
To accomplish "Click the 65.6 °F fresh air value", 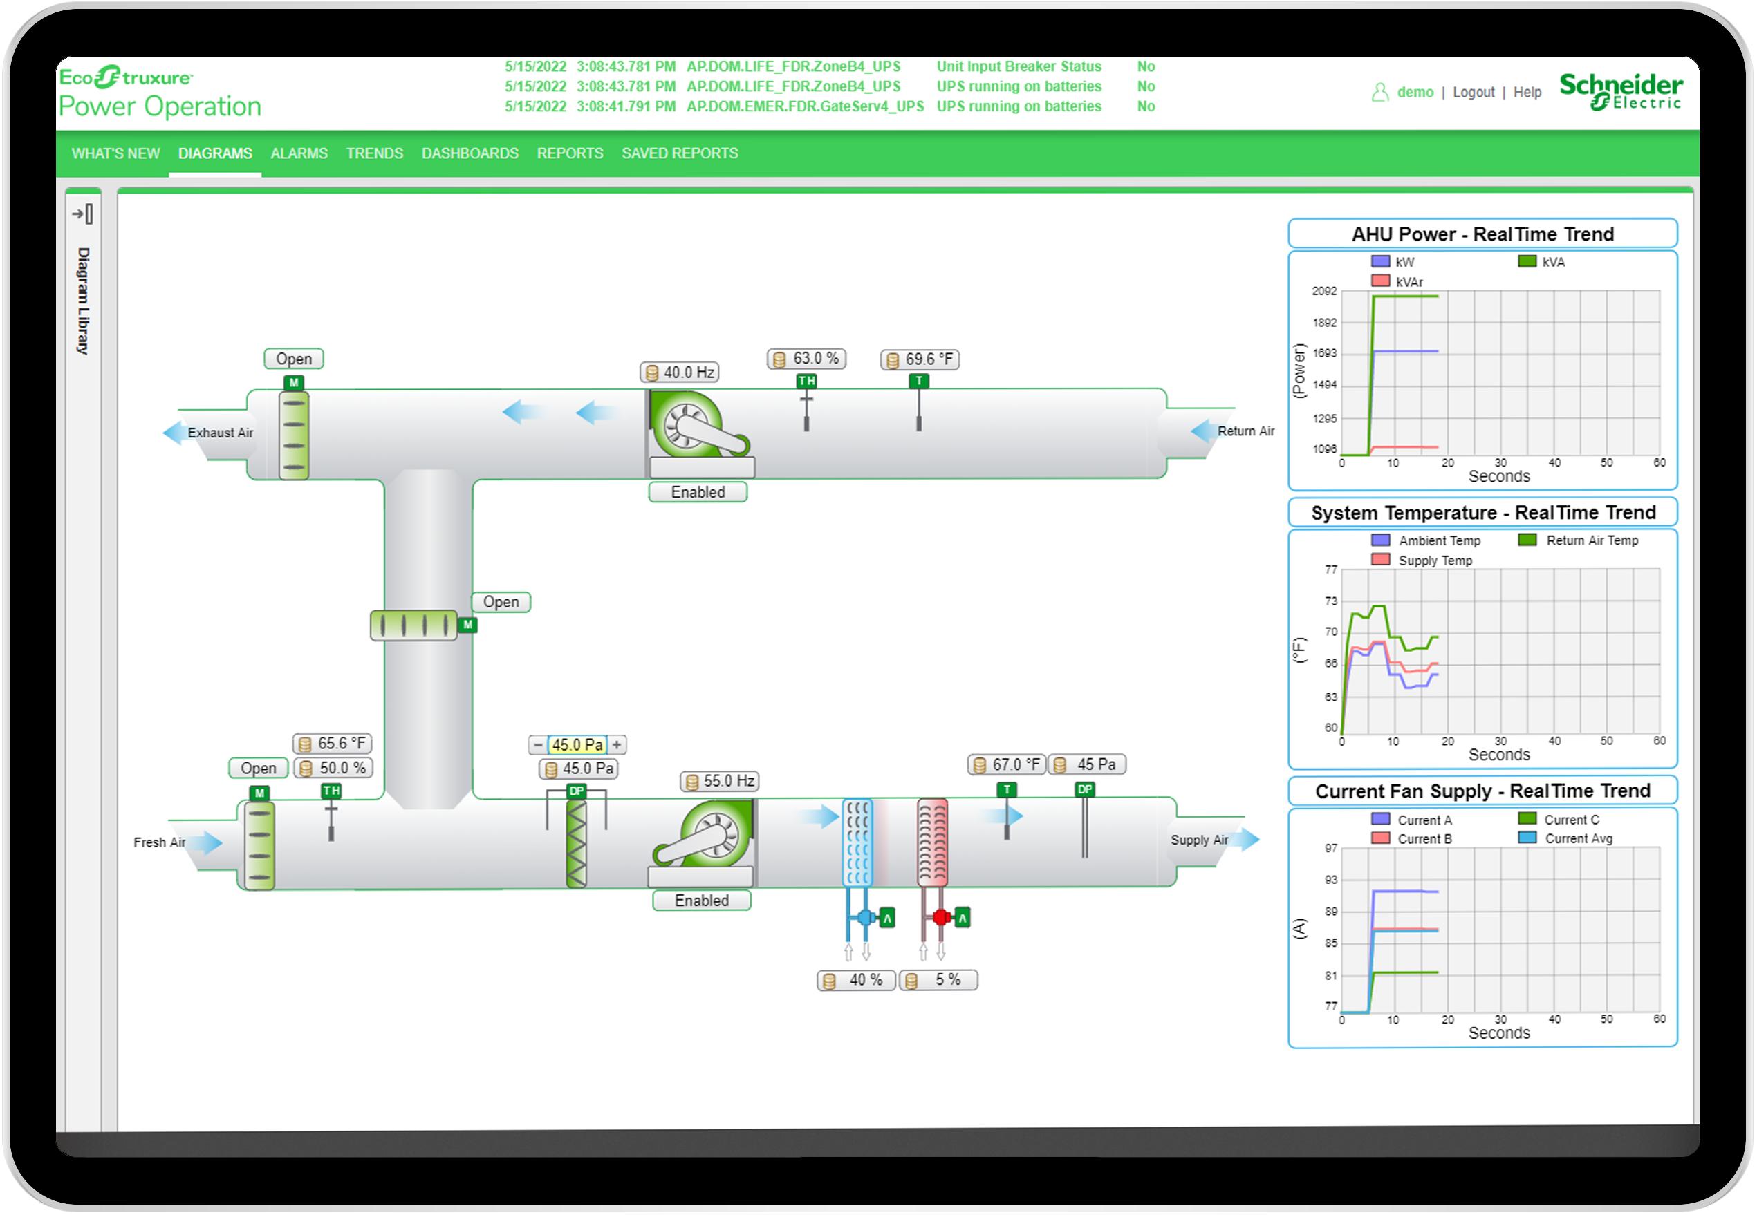I will [333, 744].
